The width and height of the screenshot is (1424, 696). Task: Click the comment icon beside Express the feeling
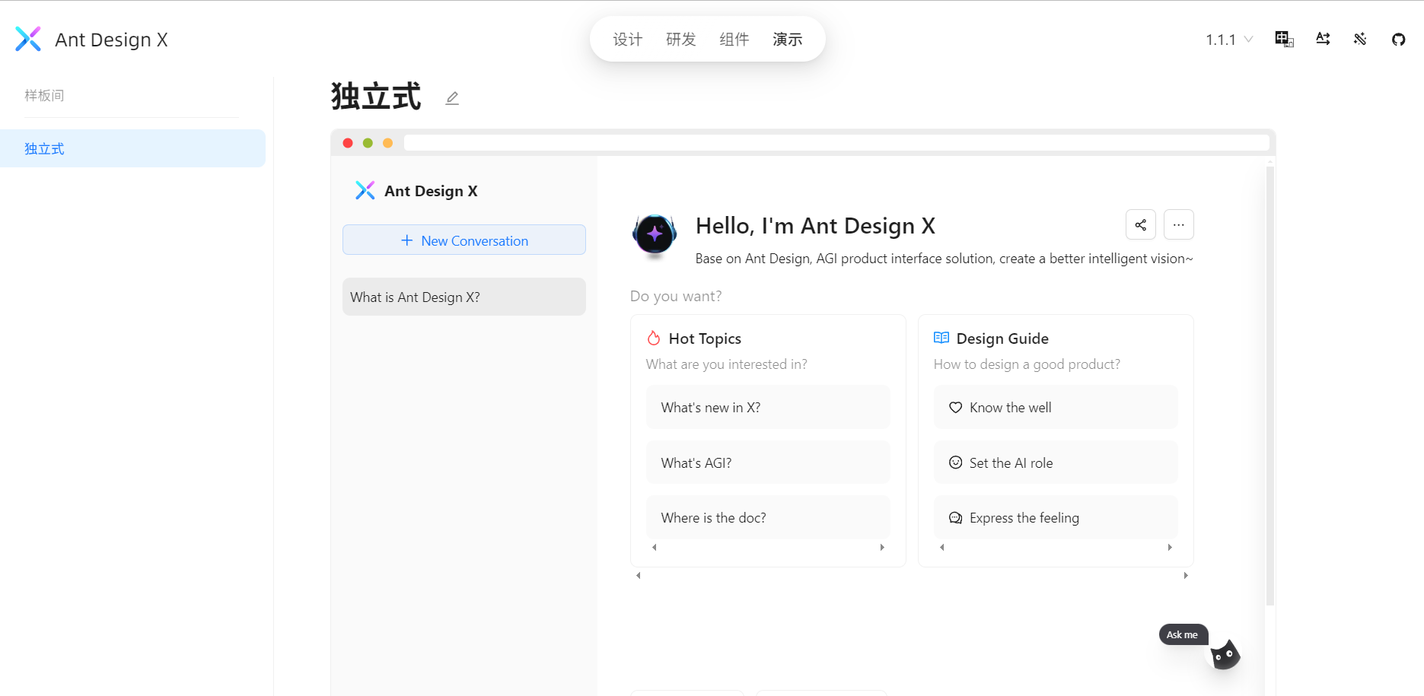pos(956,518)
